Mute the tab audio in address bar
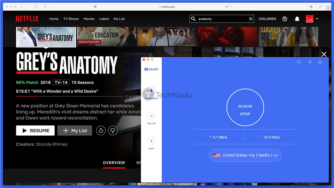 (227, 7)
